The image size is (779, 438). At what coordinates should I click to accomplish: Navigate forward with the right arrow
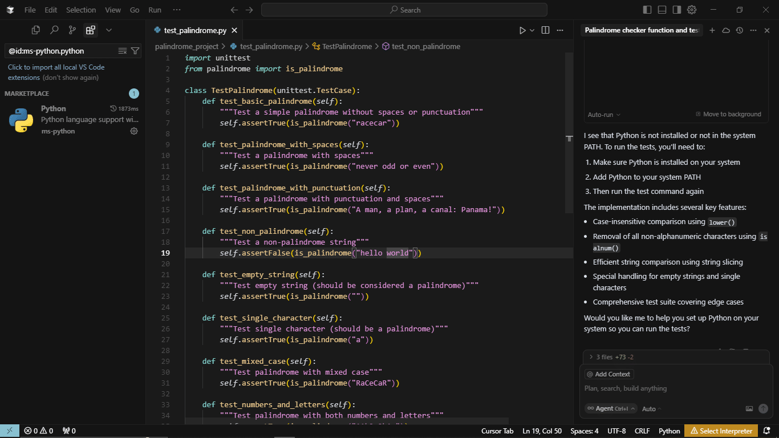coord(249,10)
